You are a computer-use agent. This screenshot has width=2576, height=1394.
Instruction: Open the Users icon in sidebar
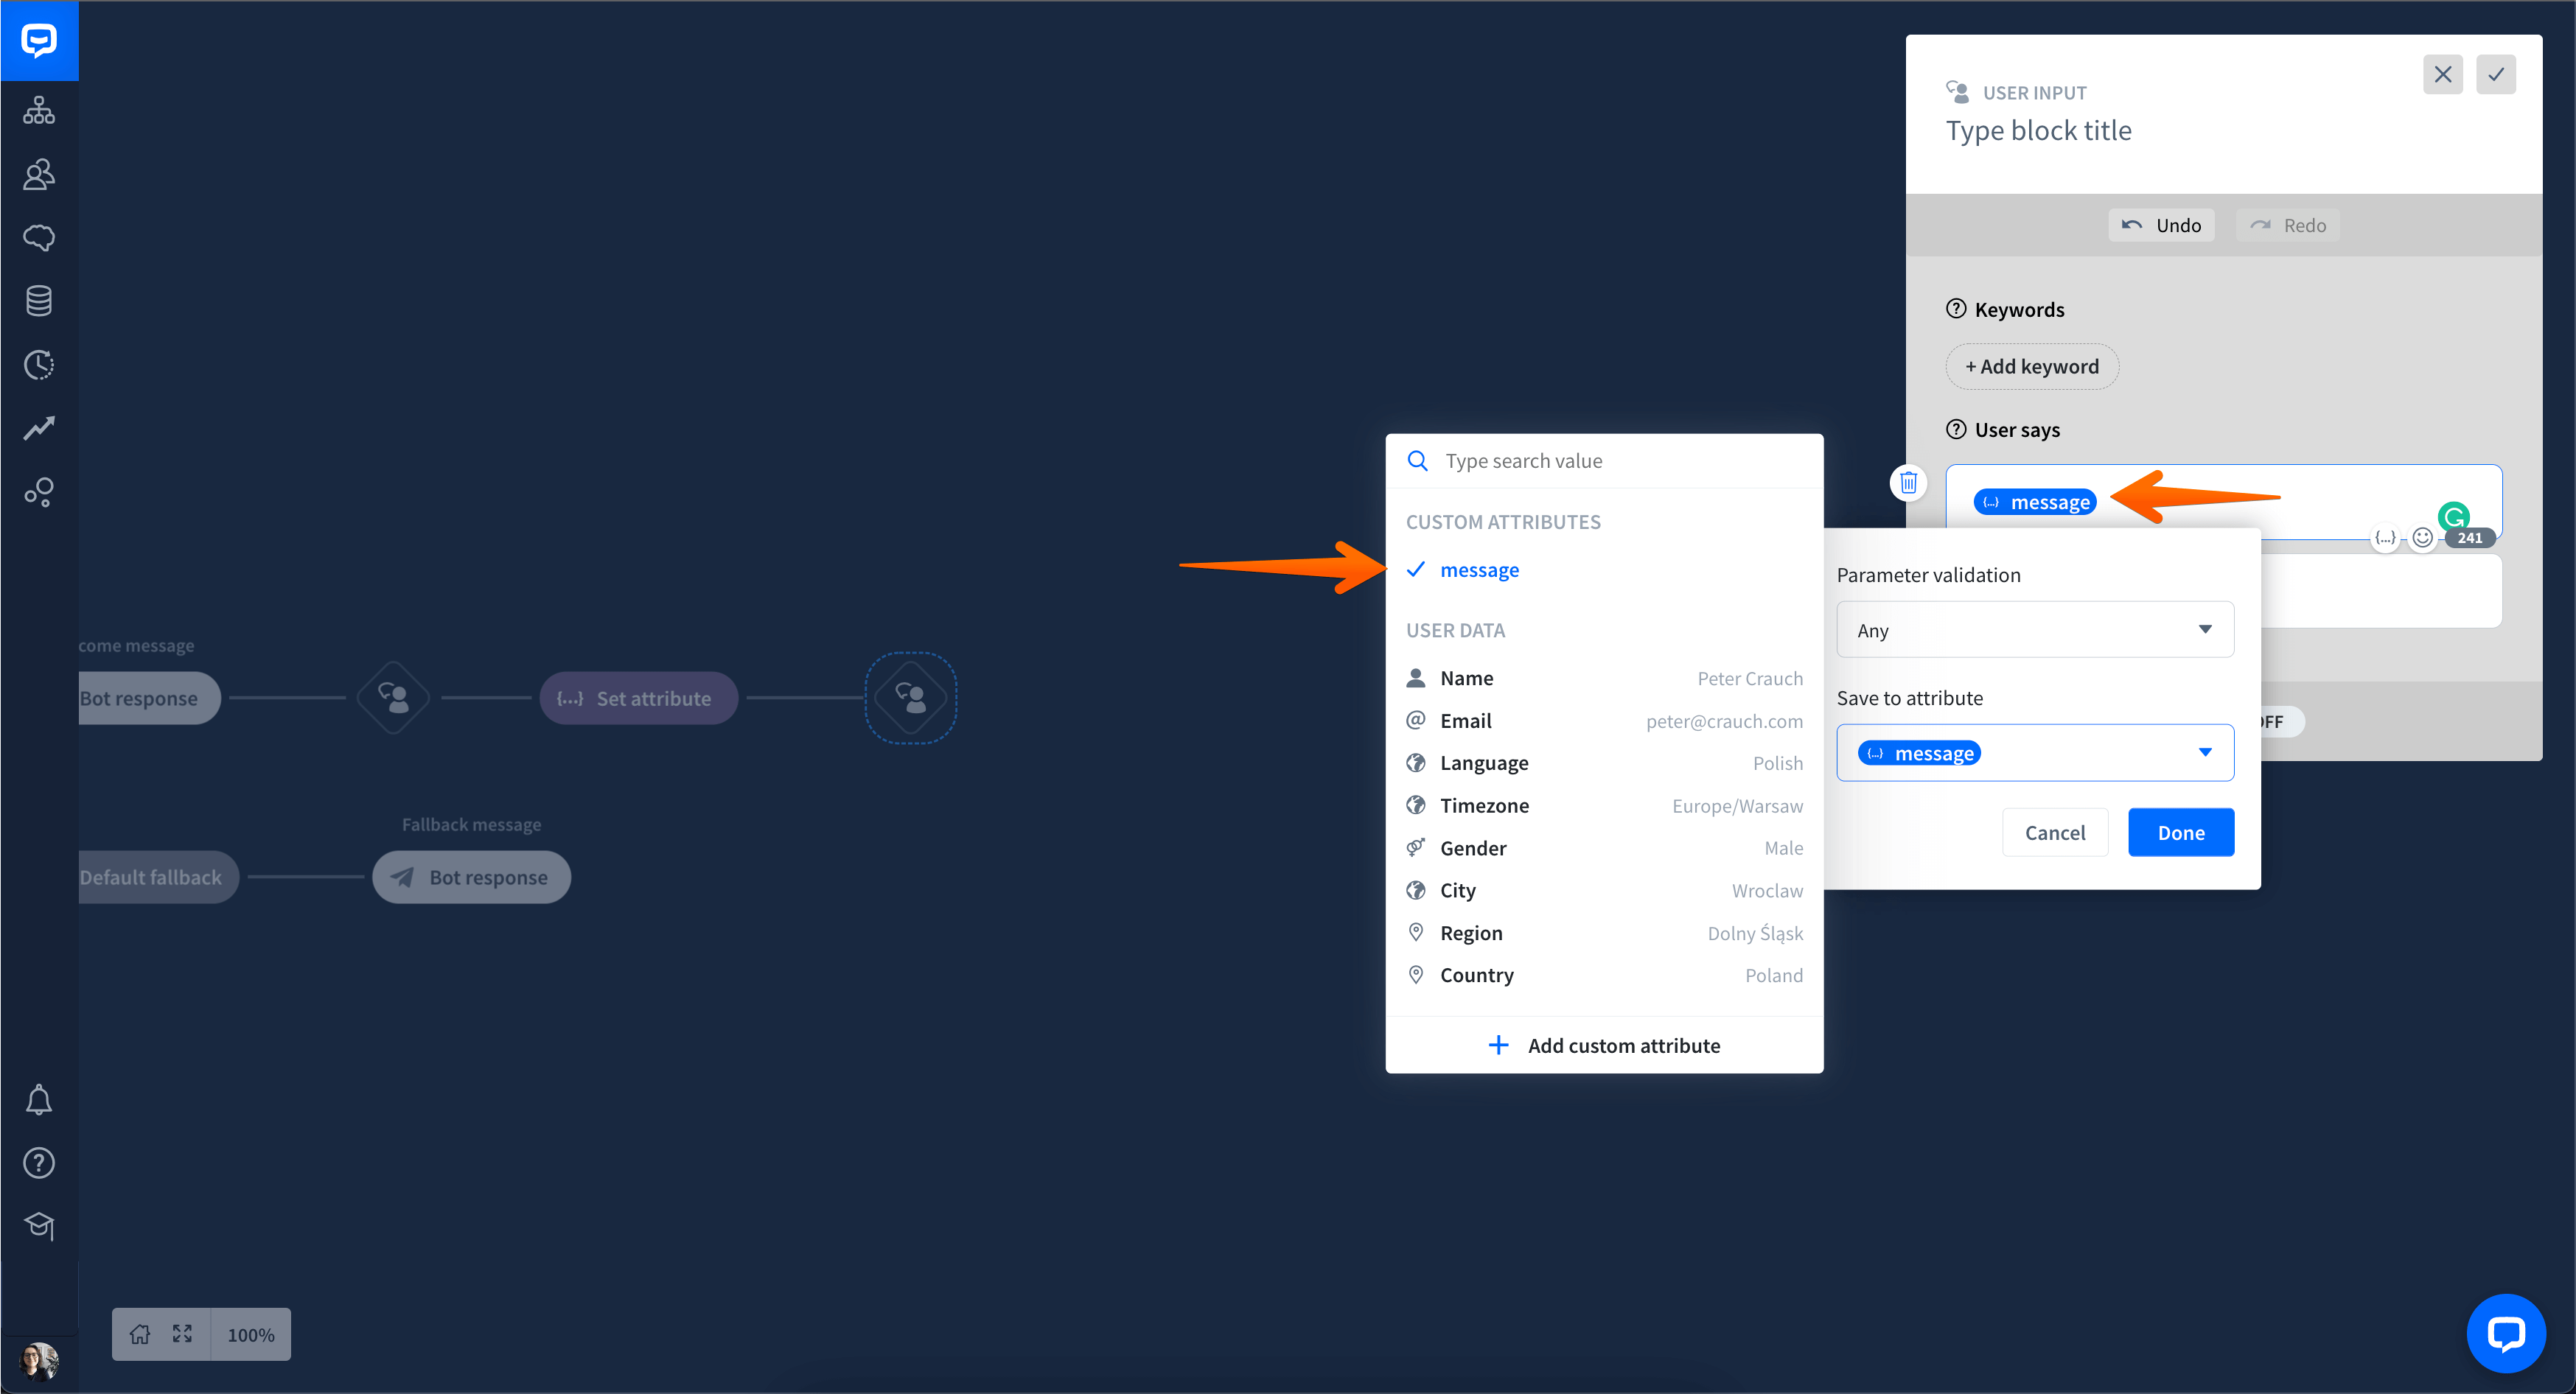(x=39, y=174)
